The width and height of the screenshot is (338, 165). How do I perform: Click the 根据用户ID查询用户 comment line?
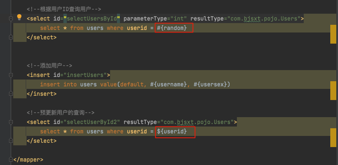coord(64,9)
